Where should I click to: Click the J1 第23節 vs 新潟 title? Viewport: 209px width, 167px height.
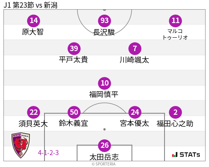pyautogui.click(x=31, y=5)
